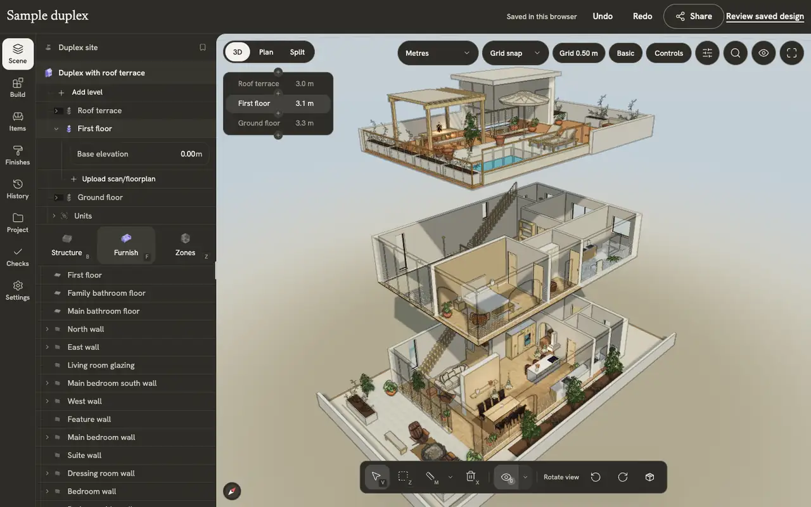Viewport: 811px width, 507px height.
Task: Select the Feature wall item
Action: [126, 420]
